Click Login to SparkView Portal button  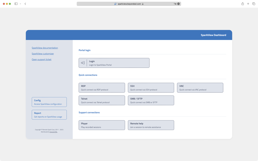point(114,63)
